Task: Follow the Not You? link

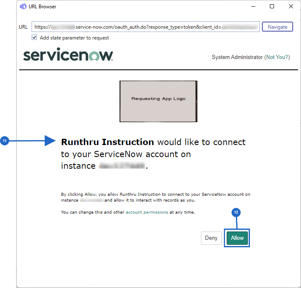Action: [x=277, y=57]
